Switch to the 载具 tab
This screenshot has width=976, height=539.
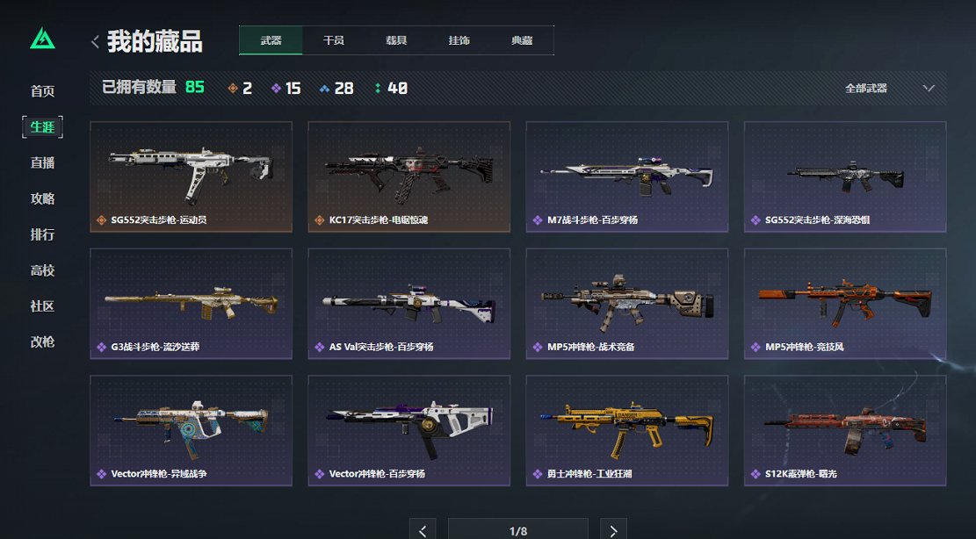tap(396, 40)
